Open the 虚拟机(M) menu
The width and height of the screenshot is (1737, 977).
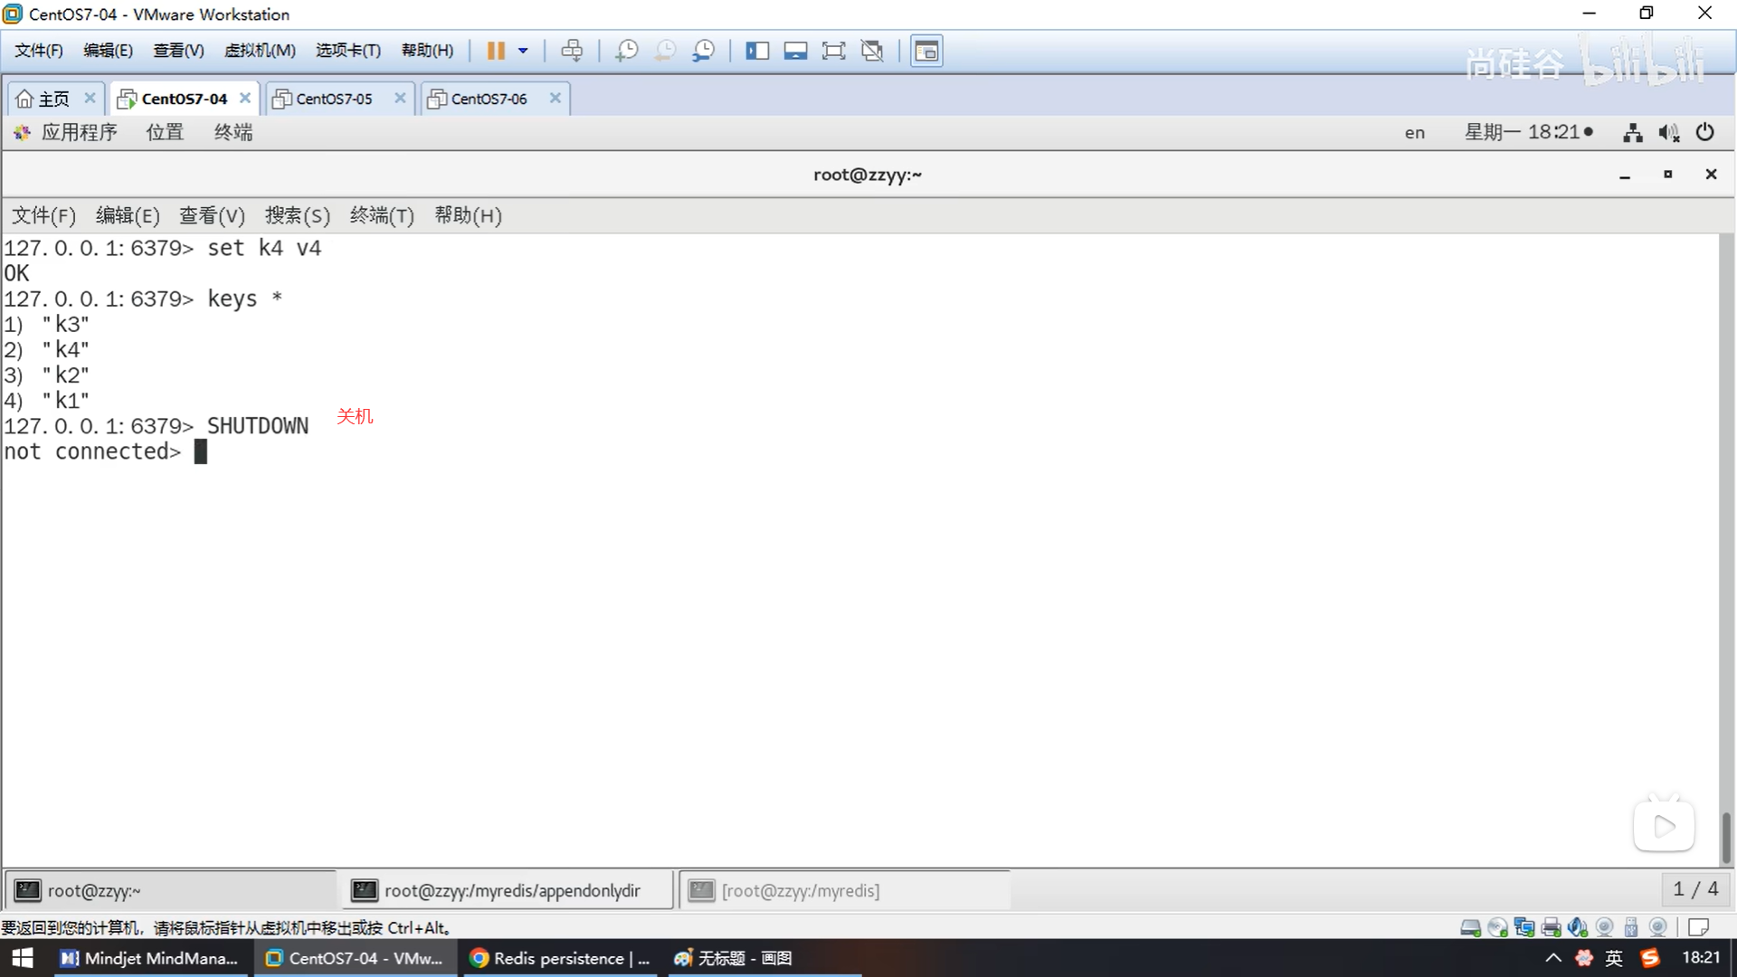click(260, 51)
